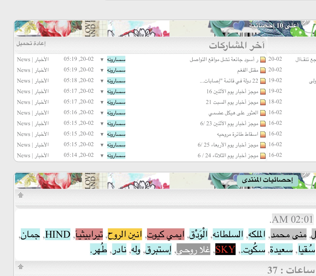The width and height of the screenshot is (316, 276).
Task: Open the dropdown arrow in the 05:18 row
Action: click(102, 81)
